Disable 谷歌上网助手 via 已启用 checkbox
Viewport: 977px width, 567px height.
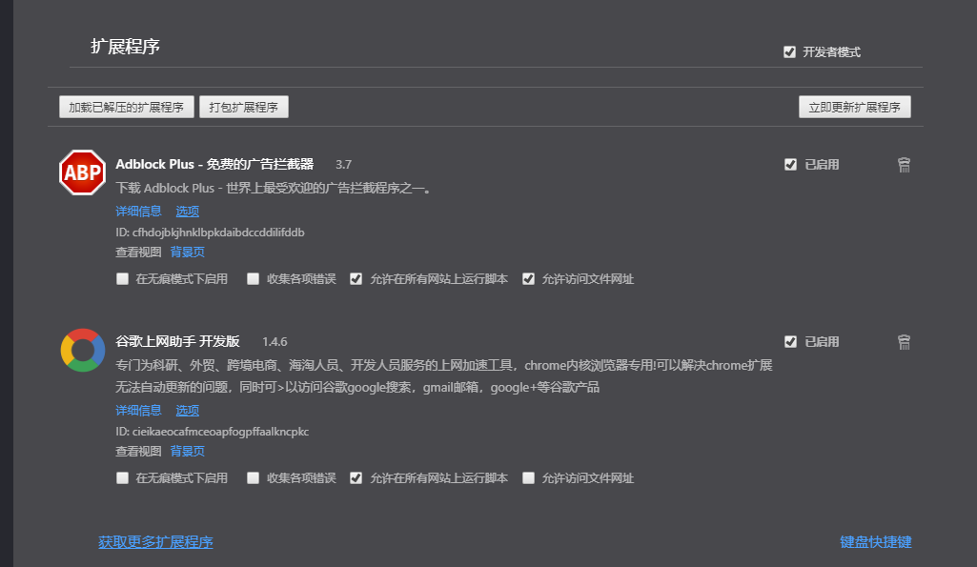coord(790,341)
